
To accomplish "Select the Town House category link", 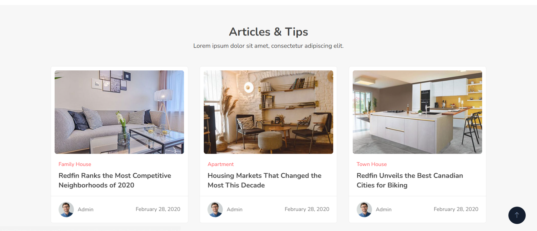I will tap(372, 164).
